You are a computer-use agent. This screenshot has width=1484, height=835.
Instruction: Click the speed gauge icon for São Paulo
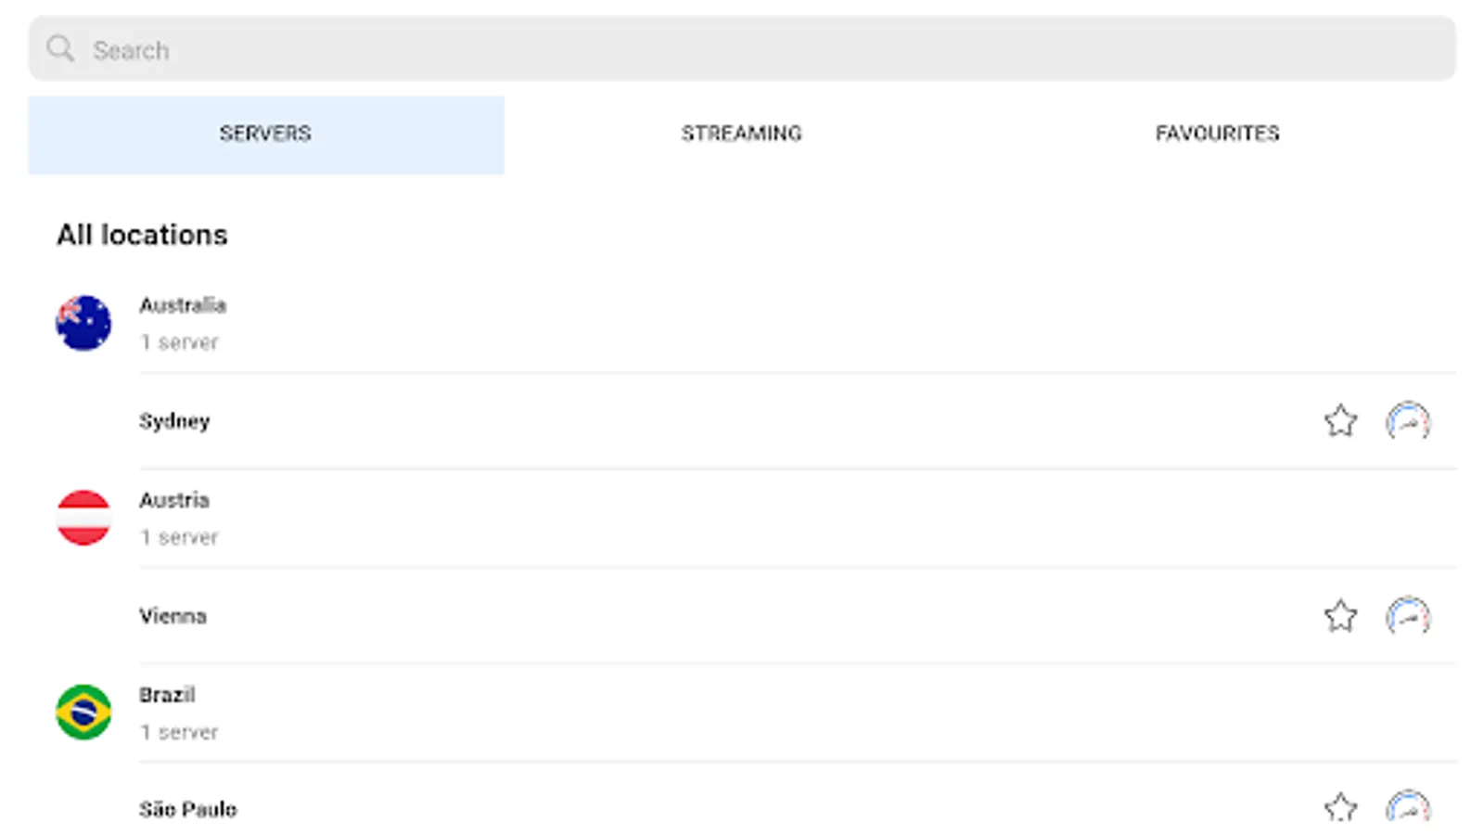1408,807
